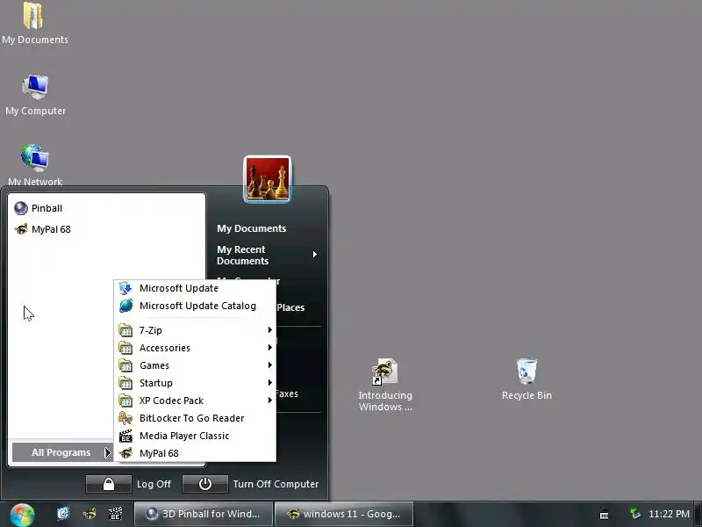Click Turn Off Computer text
Image resolution: width=702 pixels, height=527 pixels.
pos(276,484)
